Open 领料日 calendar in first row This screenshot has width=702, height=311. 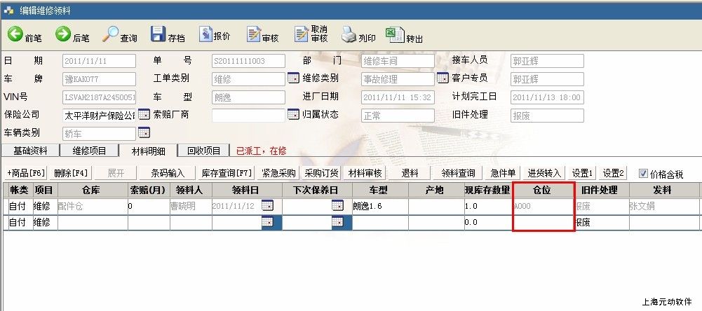click(267, 206)
